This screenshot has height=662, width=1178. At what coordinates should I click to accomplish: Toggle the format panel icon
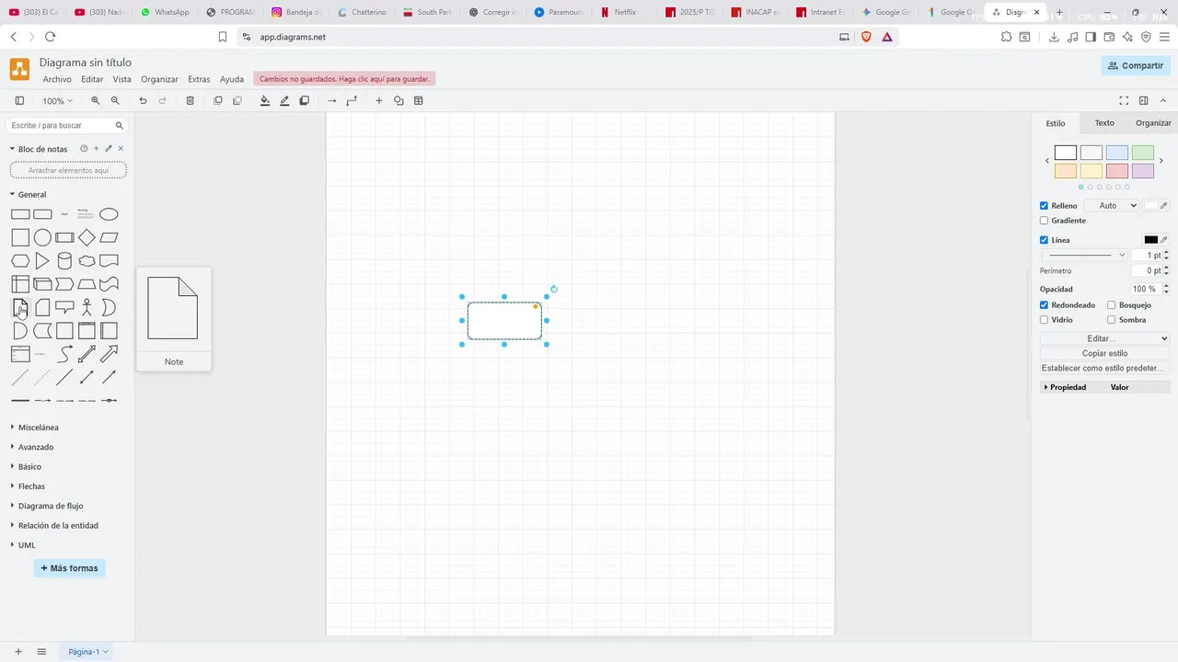(1144, 101)
